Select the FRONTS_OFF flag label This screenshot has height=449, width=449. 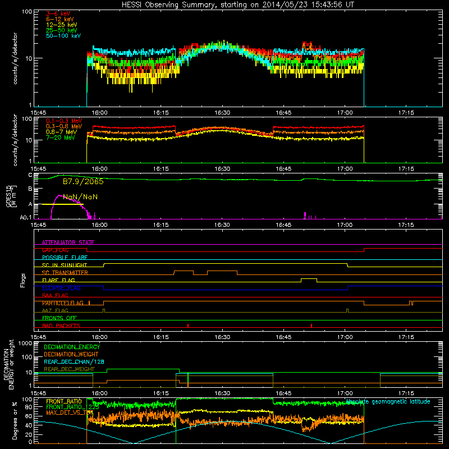point(59,318)
